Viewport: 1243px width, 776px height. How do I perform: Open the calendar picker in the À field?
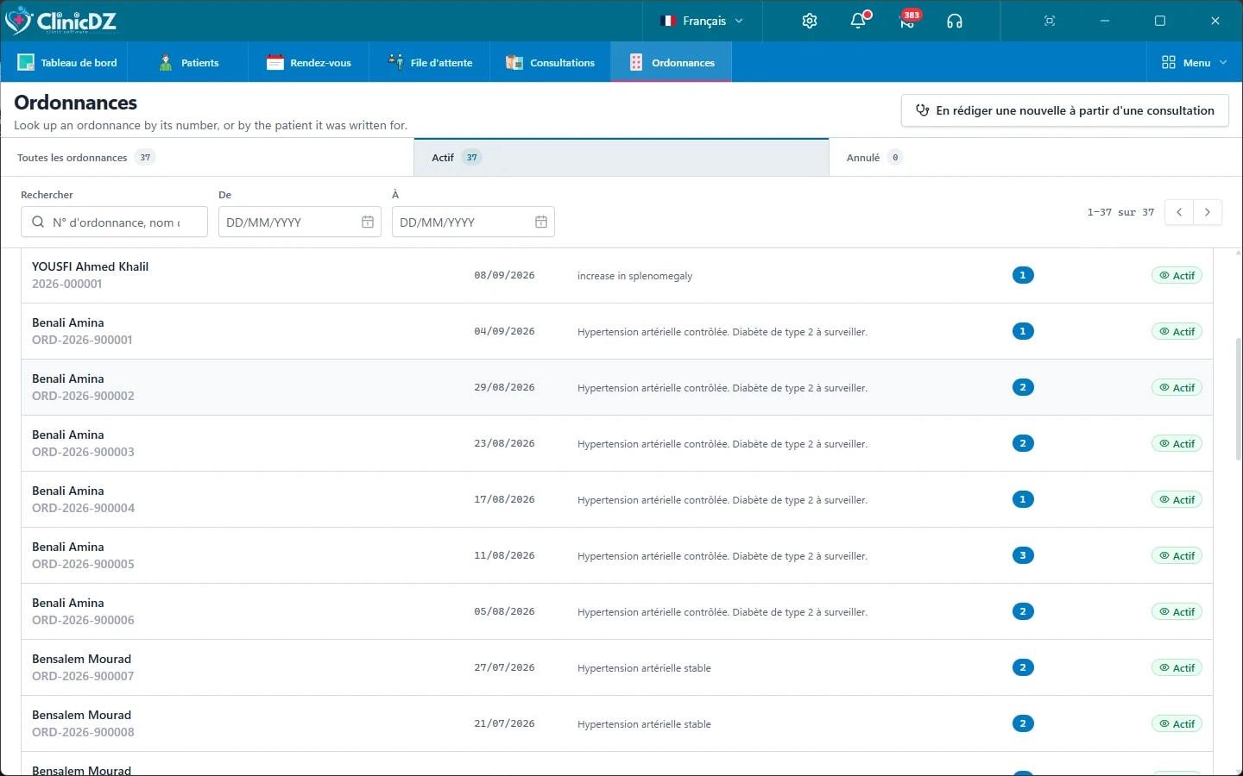541,222
